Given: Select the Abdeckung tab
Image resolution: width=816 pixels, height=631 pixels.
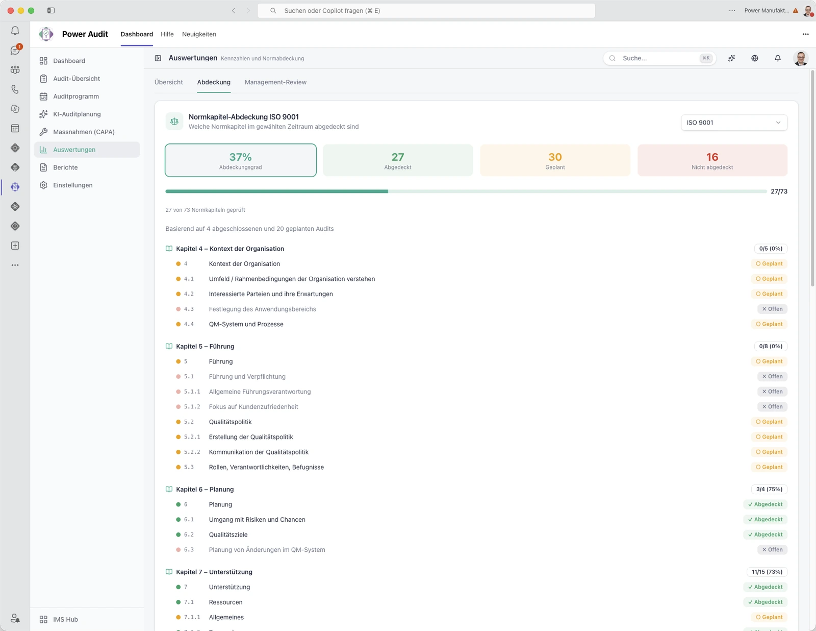Looking at the screenshot, I should click(x=214, y=82).
